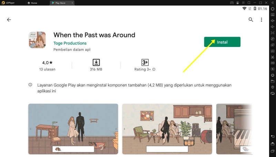The width and height of the screenshot is (276, 157).
Task: Tap When the Past was Around app icon
Action: (37, 40)
